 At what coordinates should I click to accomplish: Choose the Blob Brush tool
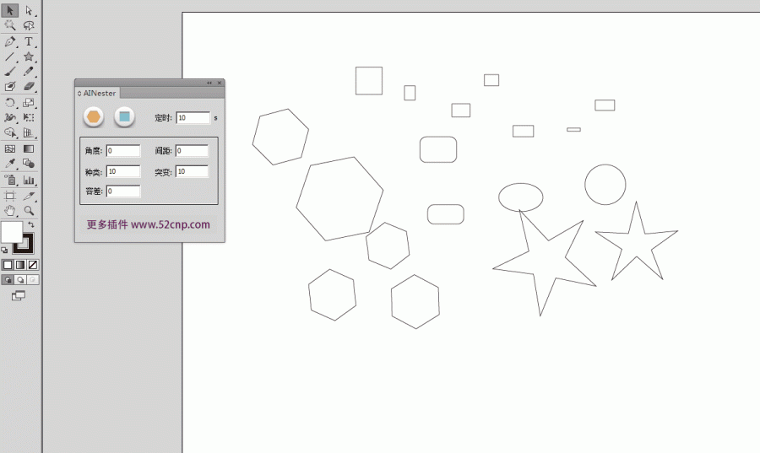coord(9,87)
